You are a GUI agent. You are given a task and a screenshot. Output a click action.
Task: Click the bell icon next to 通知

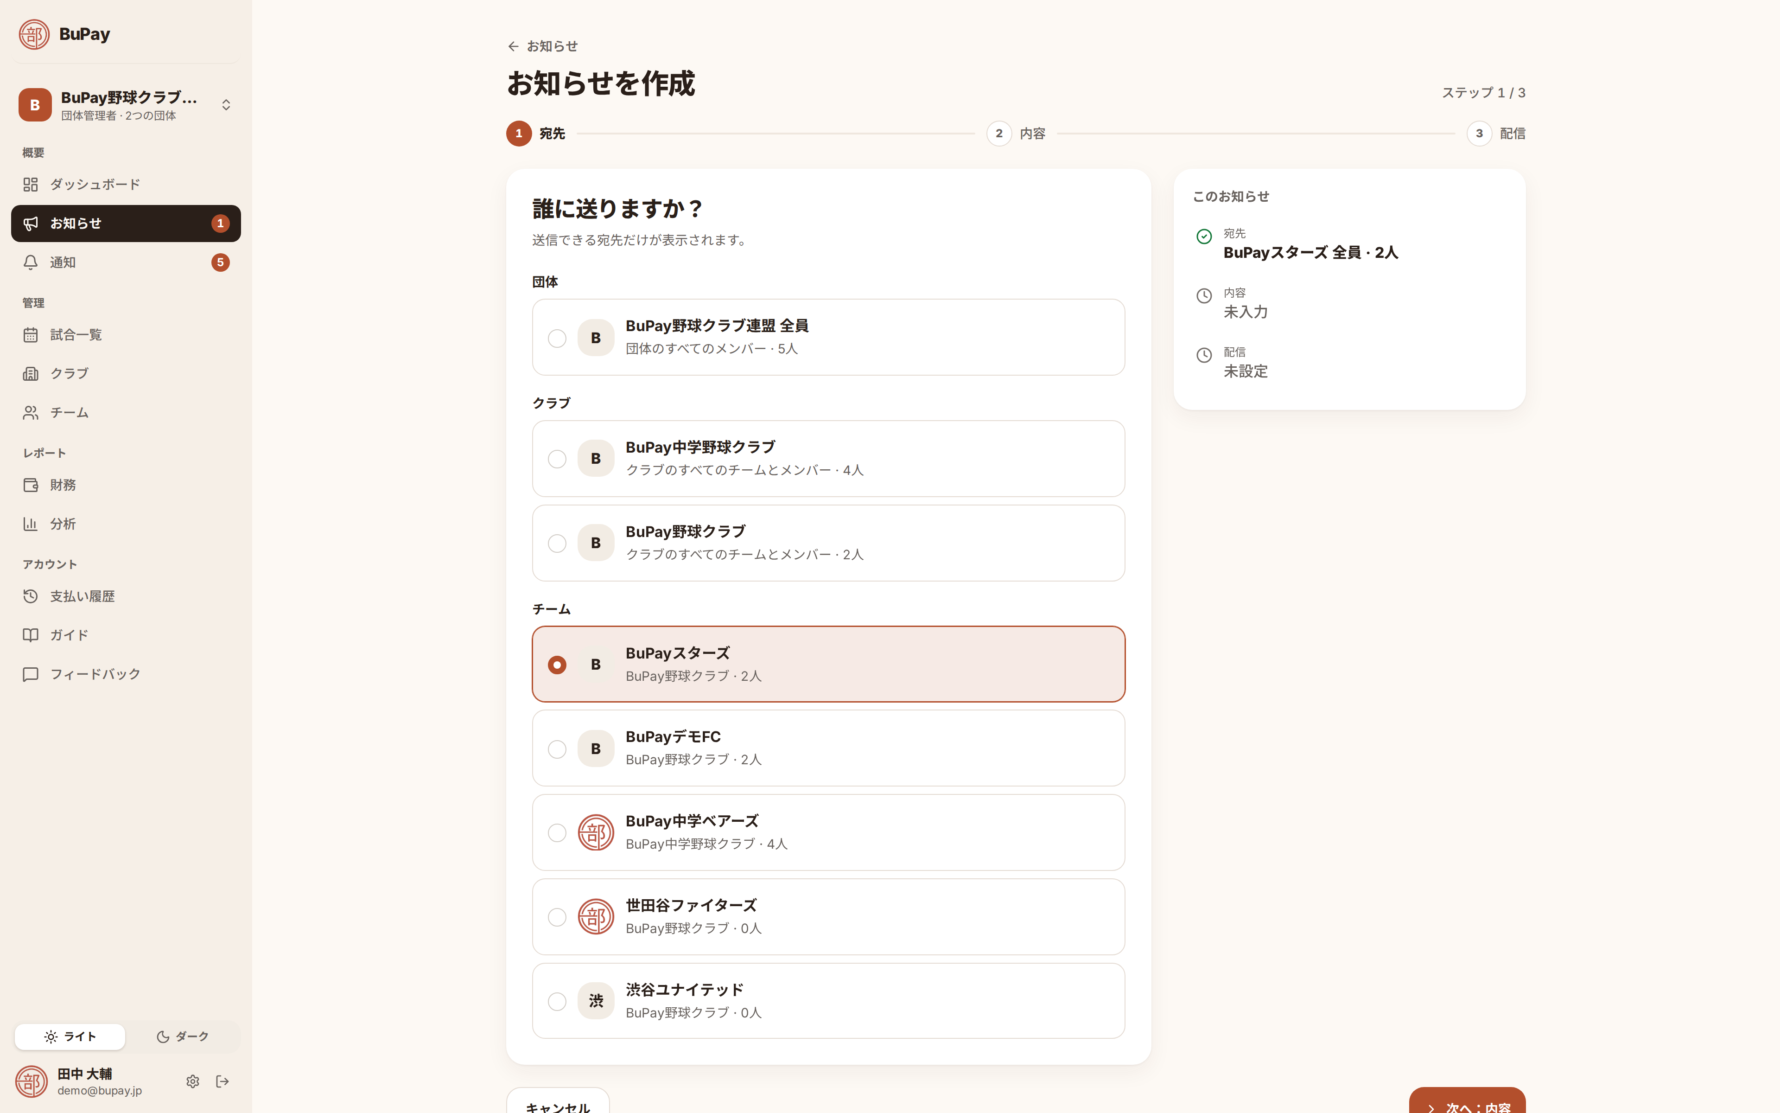(30, 263)
